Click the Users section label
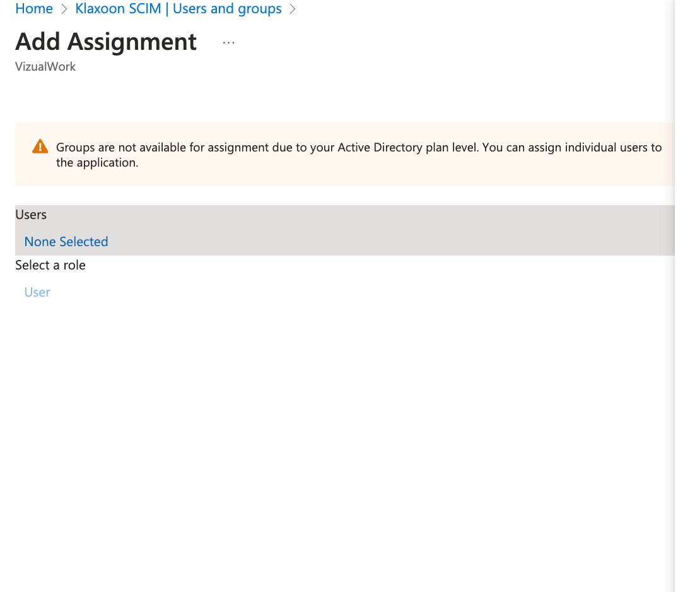The image size is (695, 592). [31, 215]
